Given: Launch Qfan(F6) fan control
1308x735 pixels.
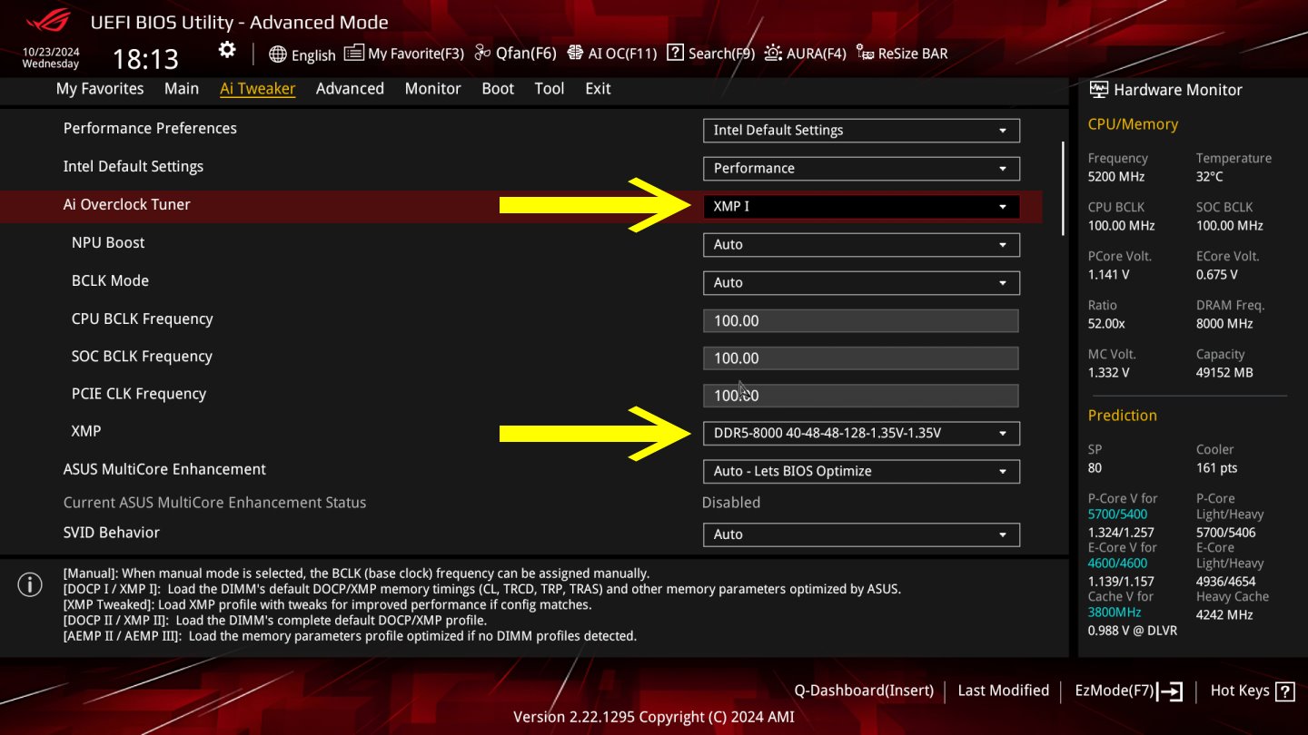Looking at the screenshot, I should coord(515,54).
